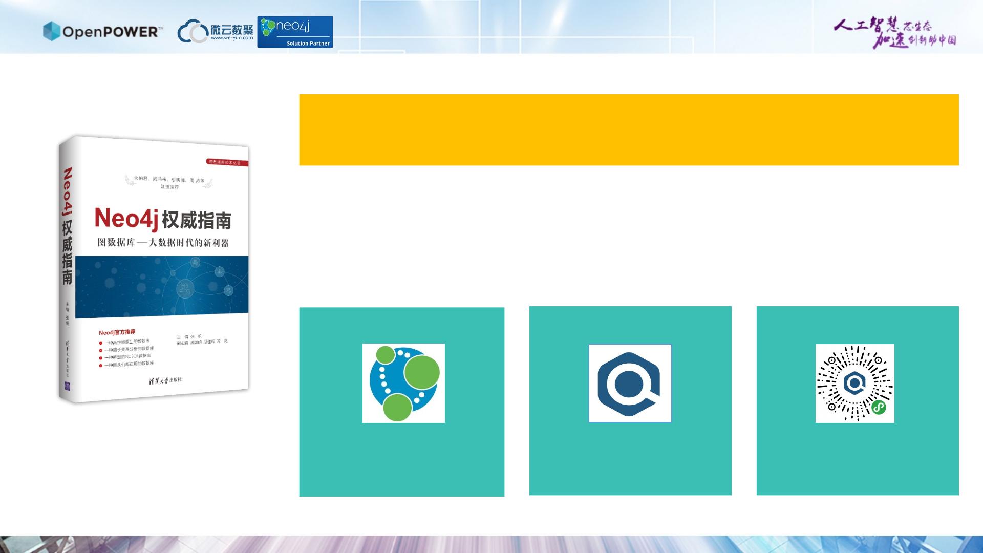Select the green-and-blue Neo4j circles logo
This screenshot has width=983, height=553.
pyautogui.click(x=403, y=383)
